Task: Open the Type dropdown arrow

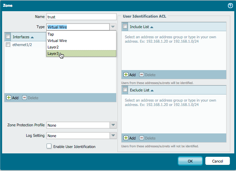Action: tap(113, 27)
